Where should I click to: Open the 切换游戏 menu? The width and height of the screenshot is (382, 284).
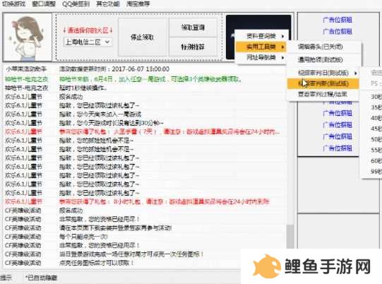click(13, 4)
